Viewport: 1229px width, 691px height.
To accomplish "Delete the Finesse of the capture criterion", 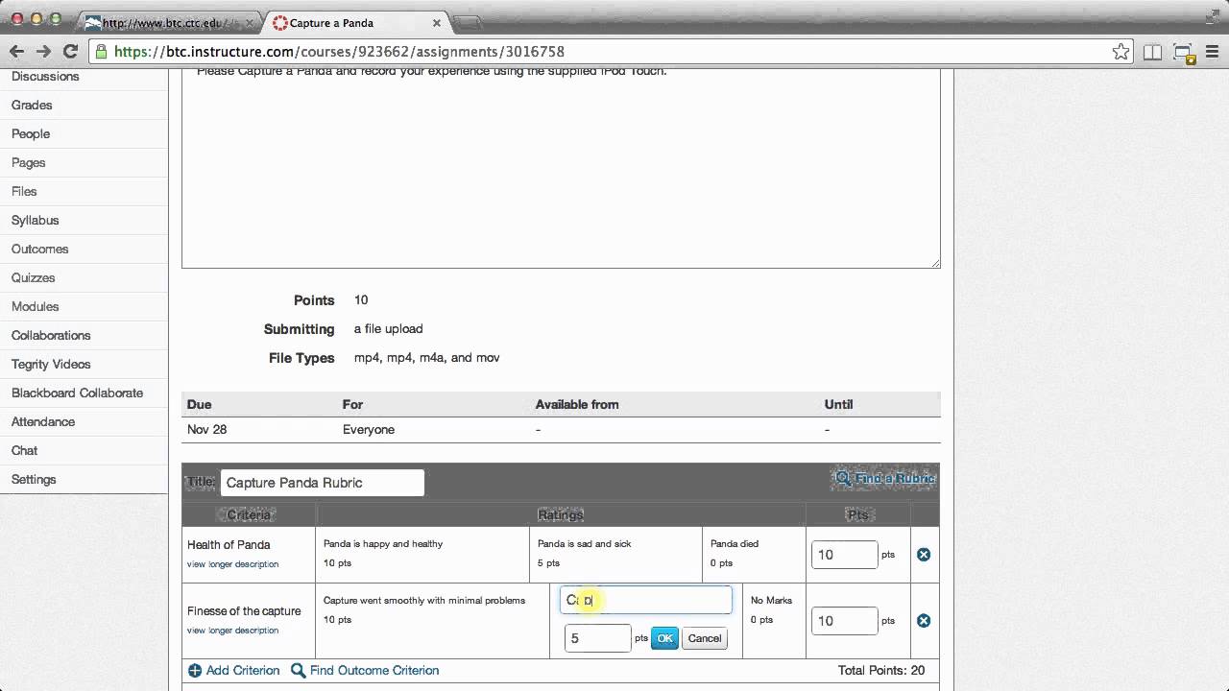I will [924, 621].
